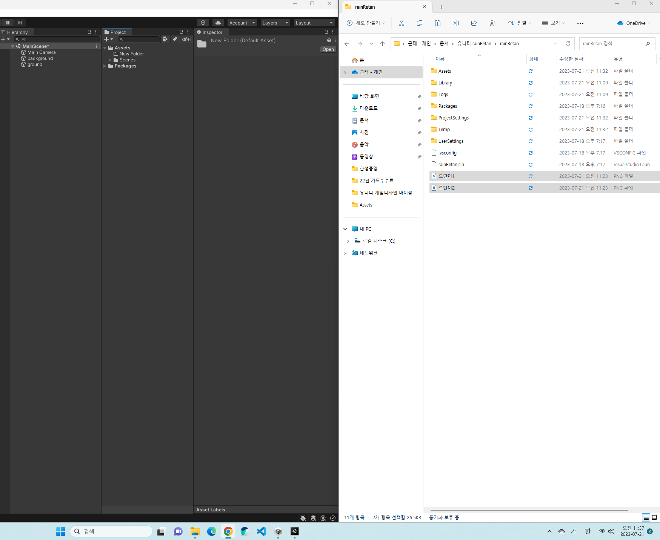Click the cache server status icon
The height and width of the screenshot is (540, 660).
313,518
